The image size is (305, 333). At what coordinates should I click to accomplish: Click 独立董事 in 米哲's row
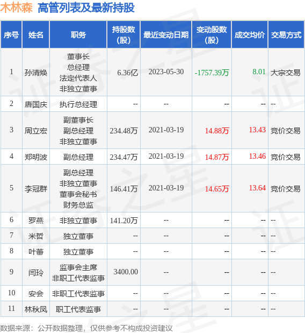pyautogui.click(x=78, y=236)
